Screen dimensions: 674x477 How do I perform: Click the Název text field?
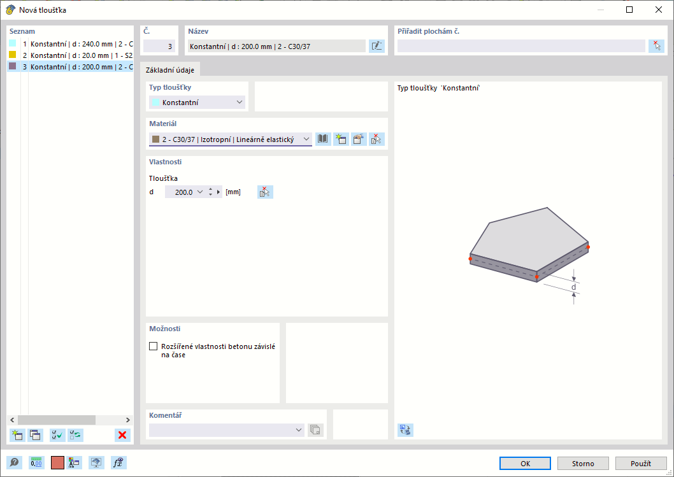coord(276,46)
